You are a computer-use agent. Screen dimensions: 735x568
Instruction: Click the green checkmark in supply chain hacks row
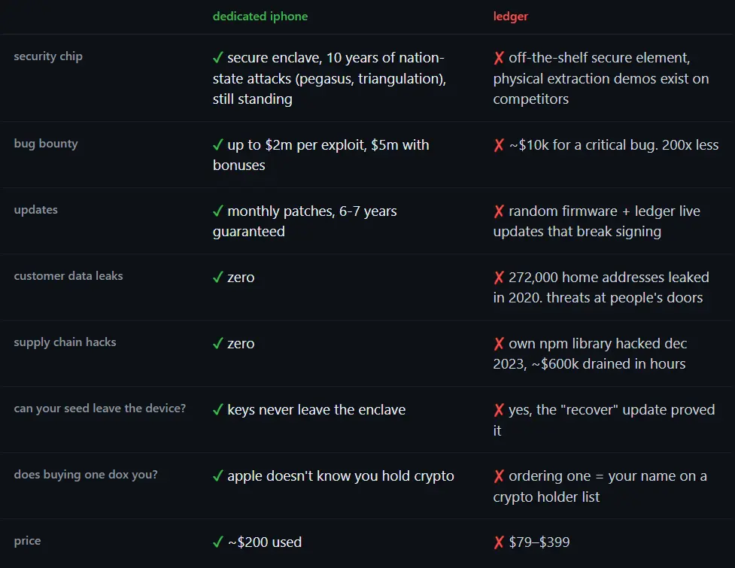click(x=217, y=344)
